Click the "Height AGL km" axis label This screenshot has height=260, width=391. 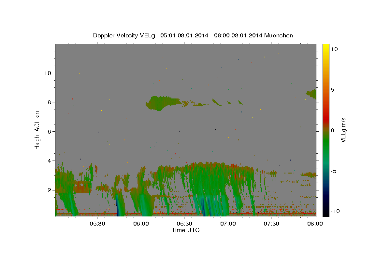[x=37, y=130]
